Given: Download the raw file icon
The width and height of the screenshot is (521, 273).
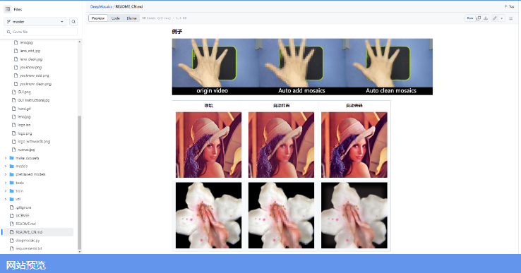Looking at the screenshot, I should point(486,18).
